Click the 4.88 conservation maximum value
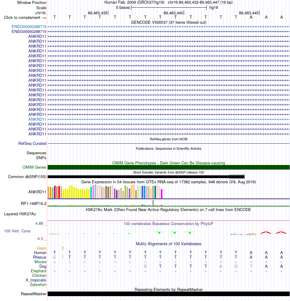290x301 pixels. coord(39,224)
